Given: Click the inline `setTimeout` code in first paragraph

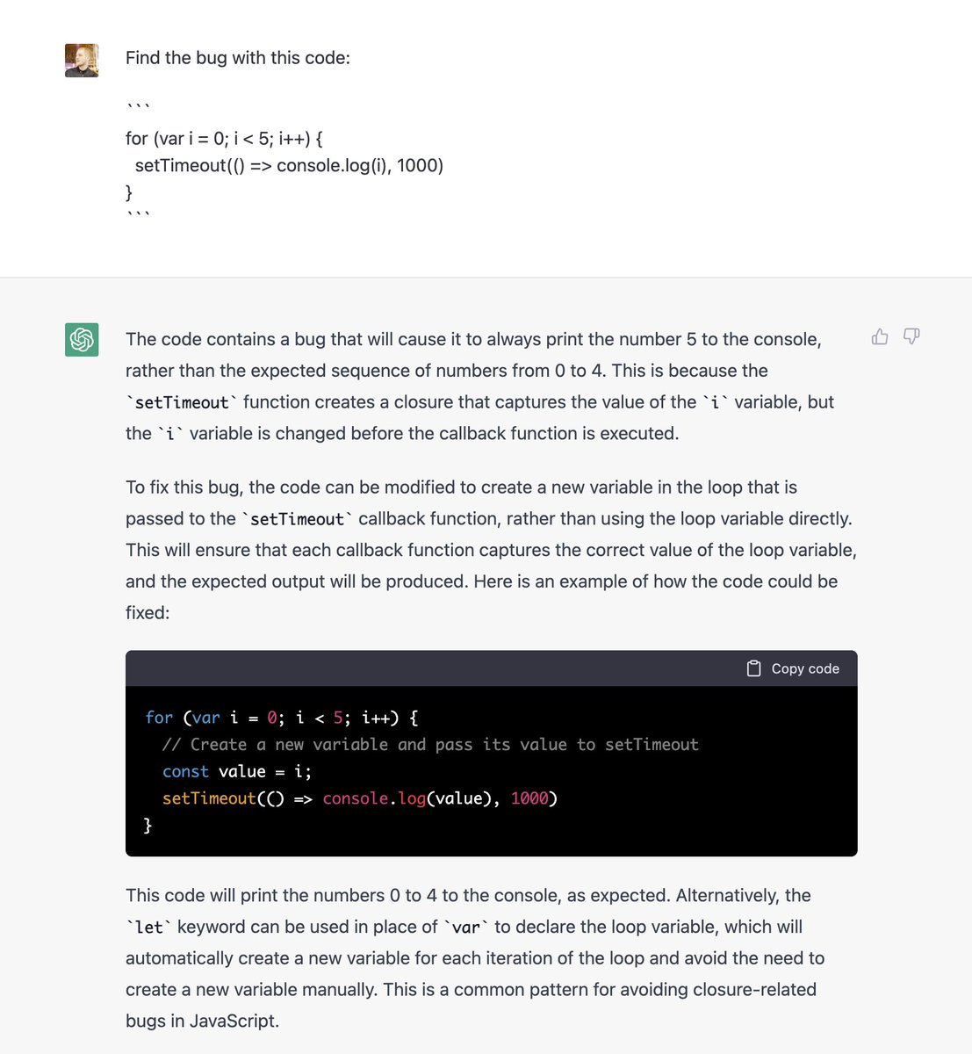Looking at the screenshot, I should click(182, 402).
